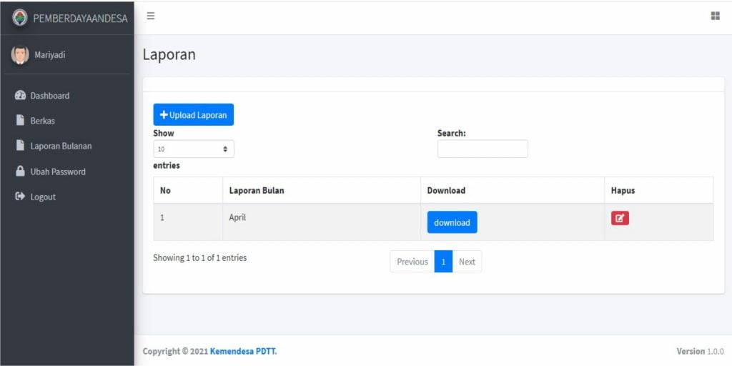Open the grid icon in top-right corner
Screen dimensions: 732x366
[715, 16]
